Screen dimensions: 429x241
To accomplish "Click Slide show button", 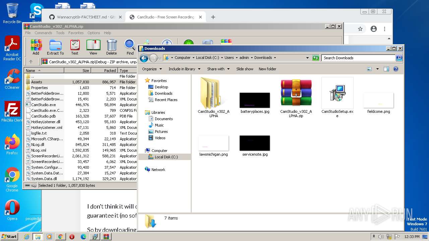I will [x=245, y=69].
